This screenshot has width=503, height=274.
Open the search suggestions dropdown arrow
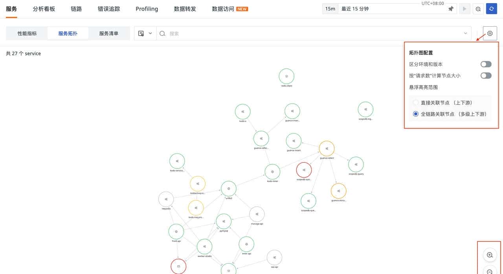click(465, 33)
